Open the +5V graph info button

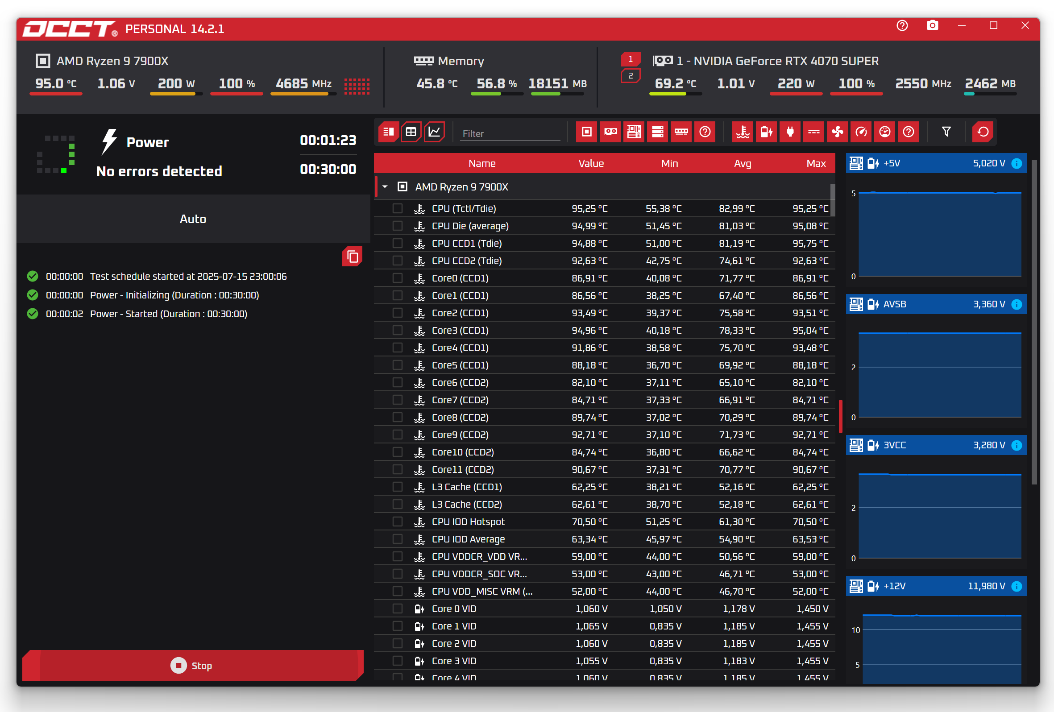point(1017,163)
